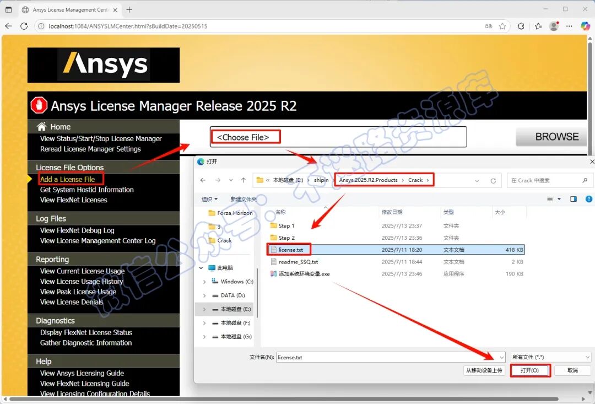Screen dimensions: 595x404
Task: Open View FlexNet Debug Log
Action: point(77,230)
